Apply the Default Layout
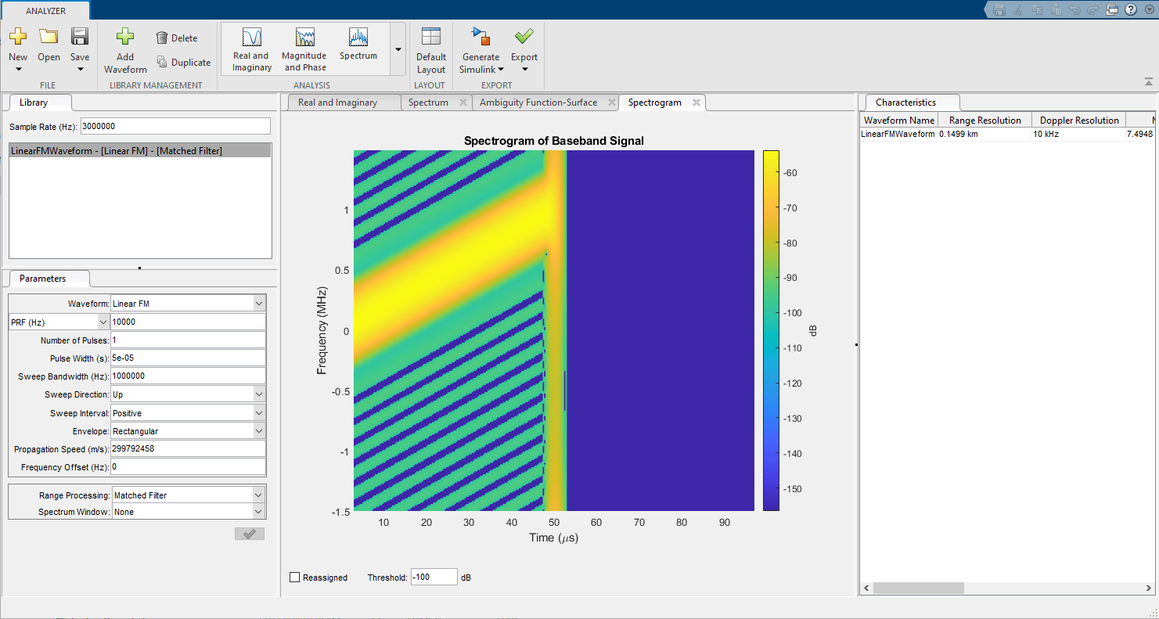The image size is (1159, 619). [x=431, y=50]
